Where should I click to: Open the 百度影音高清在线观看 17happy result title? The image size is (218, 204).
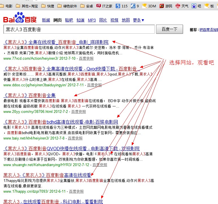click(x=47, y=175)
